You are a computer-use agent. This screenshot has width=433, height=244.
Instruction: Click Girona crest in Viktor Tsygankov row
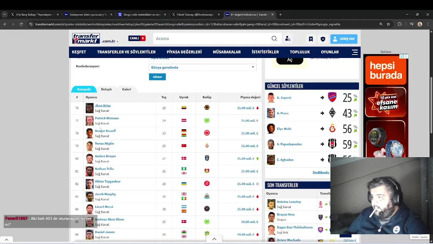point(207,184)
